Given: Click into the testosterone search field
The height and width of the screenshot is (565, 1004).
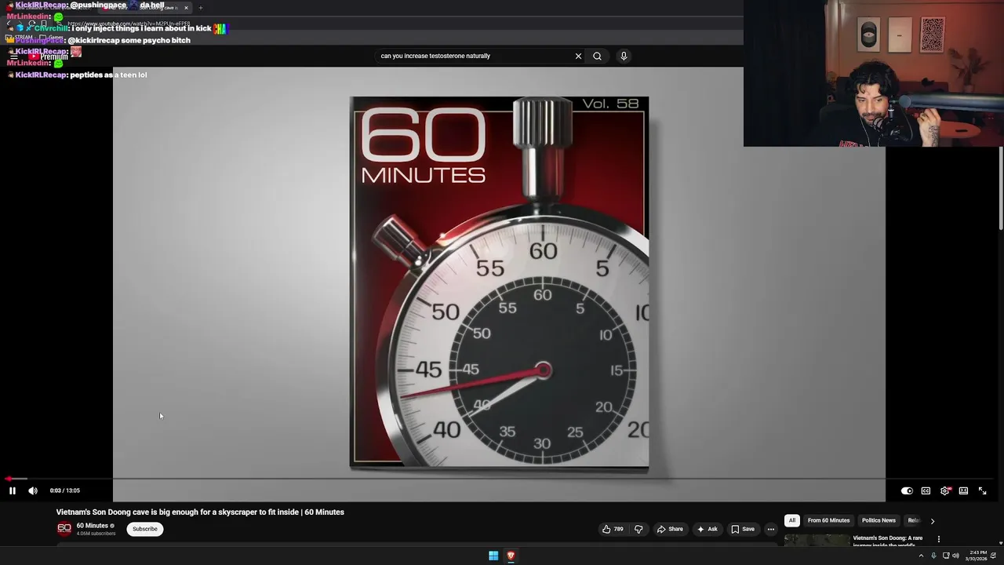Looking at the screenshot, I should (x=475, y=56).
